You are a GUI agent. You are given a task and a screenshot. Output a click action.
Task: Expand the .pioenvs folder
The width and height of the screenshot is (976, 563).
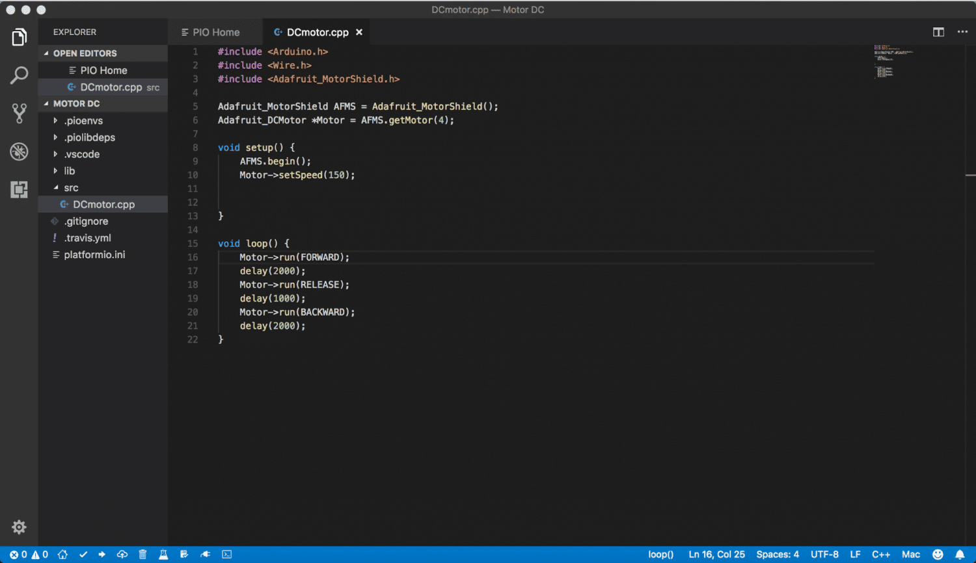coord(83,121)
